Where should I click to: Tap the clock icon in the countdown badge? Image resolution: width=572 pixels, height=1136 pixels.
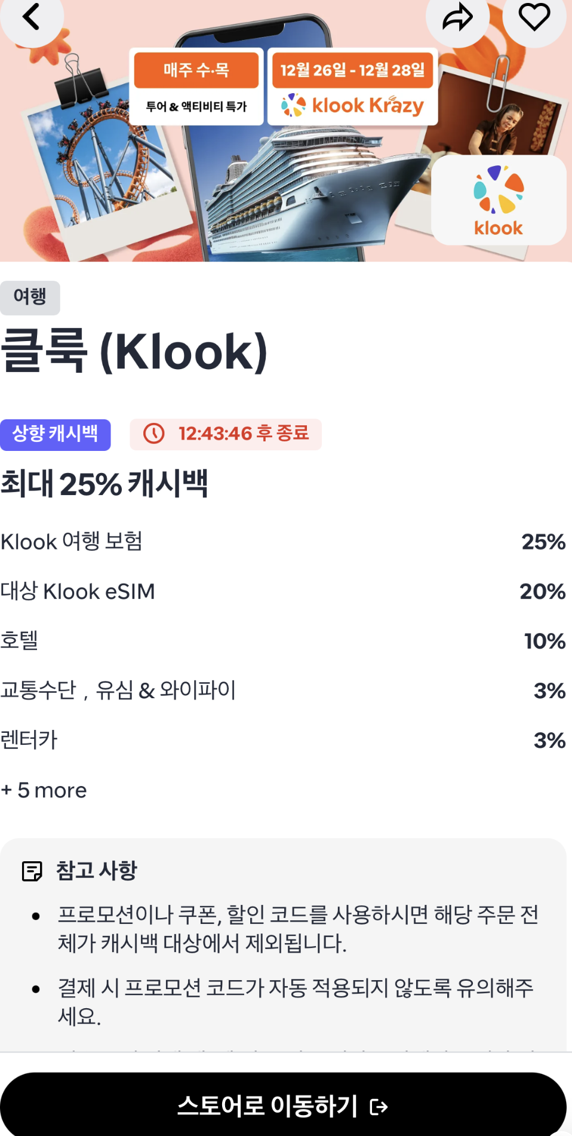point(154,434)
